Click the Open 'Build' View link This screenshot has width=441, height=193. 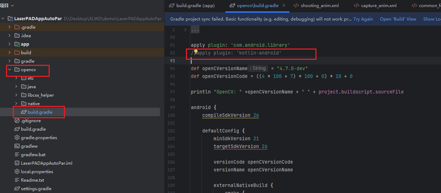[398, 19]
